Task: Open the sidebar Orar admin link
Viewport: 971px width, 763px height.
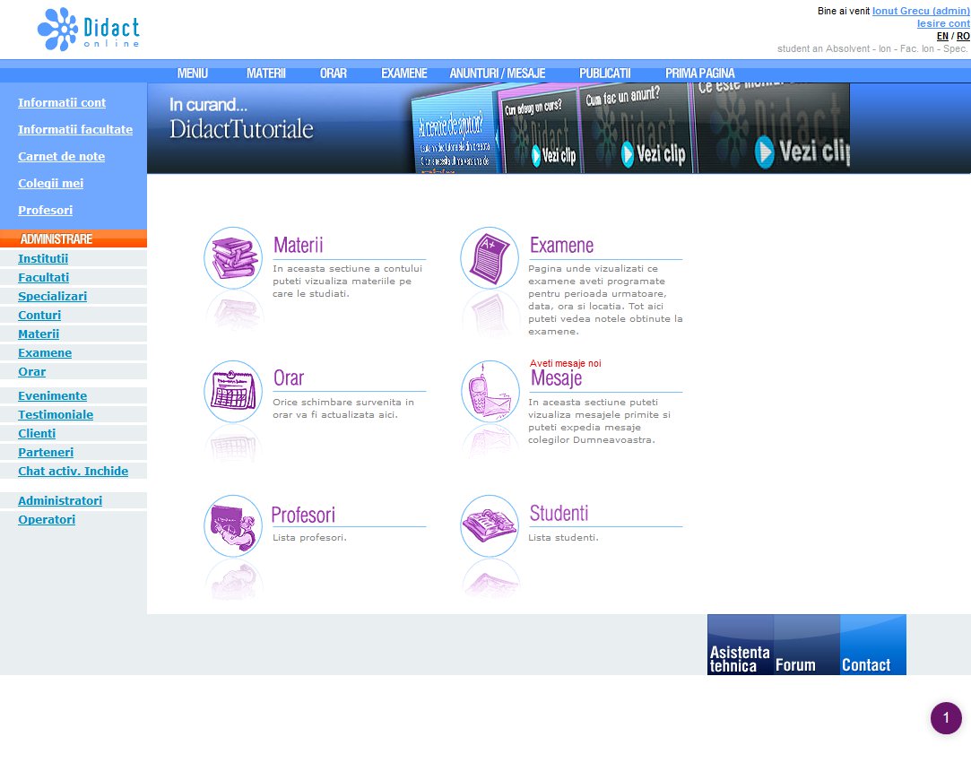Action: [32, 371]
